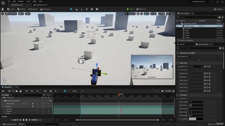225x126 pixels.
Task: Open the Edit menu
Action: [14, 1]
